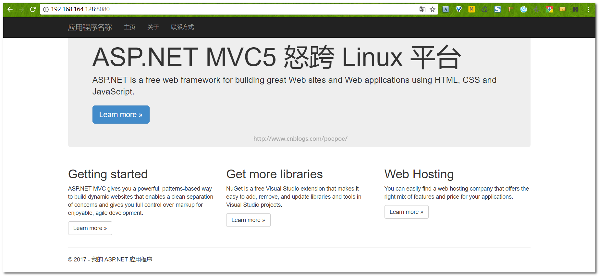Bookmark this page with the star outline
This screenshot has height=276, width=599.
[x=432, y=9]
